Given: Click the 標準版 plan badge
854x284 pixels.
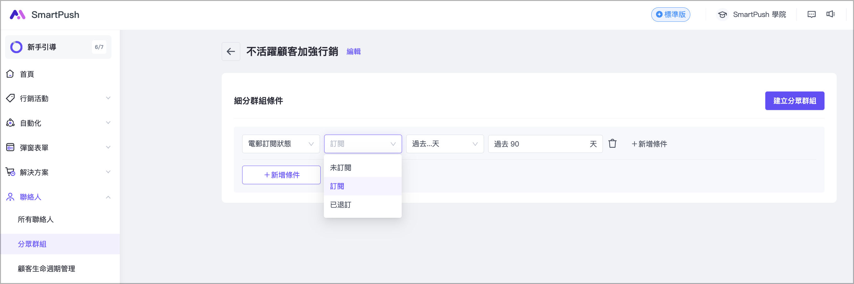Looking at the screenshot, I should (670, 15).
